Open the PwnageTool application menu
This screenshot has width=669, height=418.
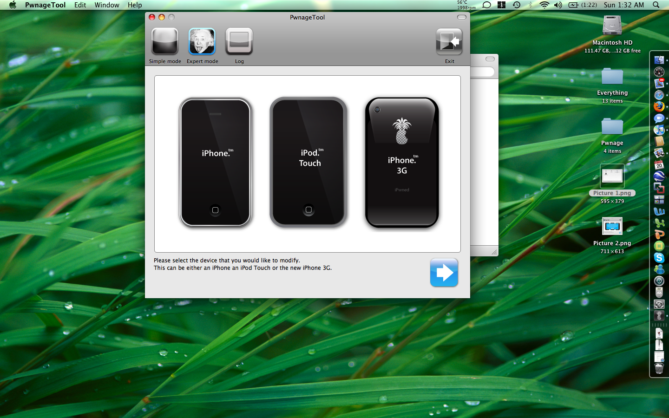coord(45,5)
